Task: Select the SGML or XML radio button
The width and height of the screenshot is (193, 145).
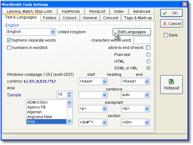Action: pyautogui.click(x=148, y=68)
